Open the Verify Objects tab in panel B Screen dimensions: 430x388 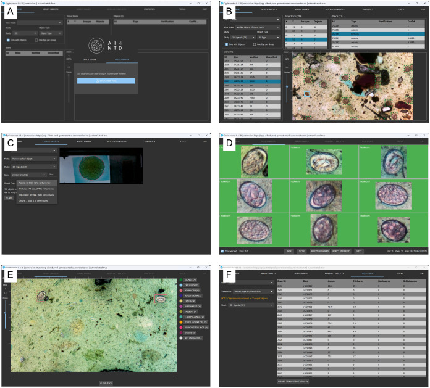pyautogui.click(x=269, y=9)
